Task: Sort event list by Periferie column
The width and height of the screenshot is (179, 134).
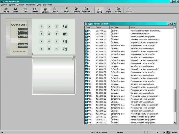Action: coord(120,28)
